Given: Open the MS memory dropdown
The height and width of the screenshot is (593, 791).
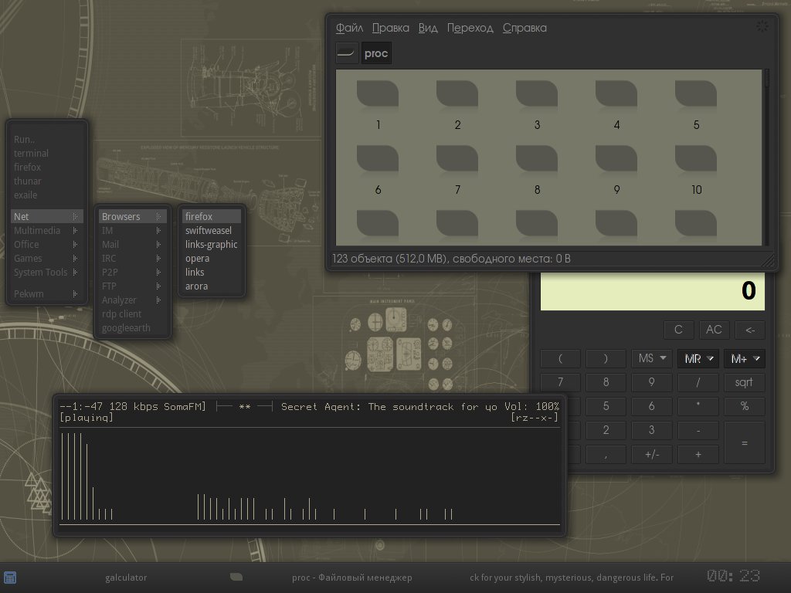Looking at the screenshot, I should click(x=652, y=358).
